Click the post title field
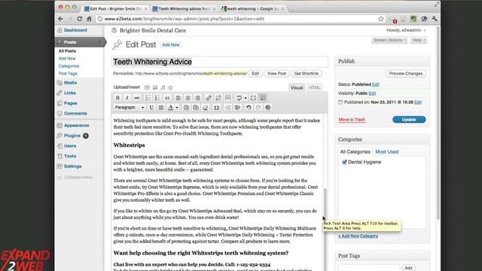This screenshot has width=482, height=271. (x=219, y=62)
